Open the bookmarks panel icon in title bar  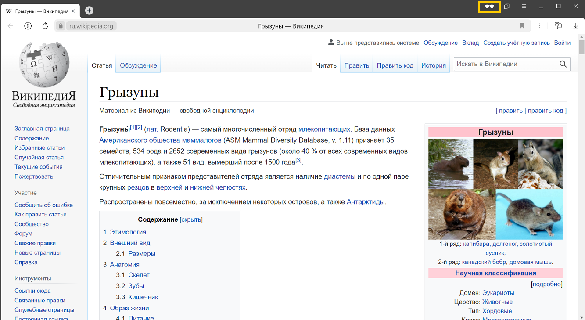click(x=507, y=7)
